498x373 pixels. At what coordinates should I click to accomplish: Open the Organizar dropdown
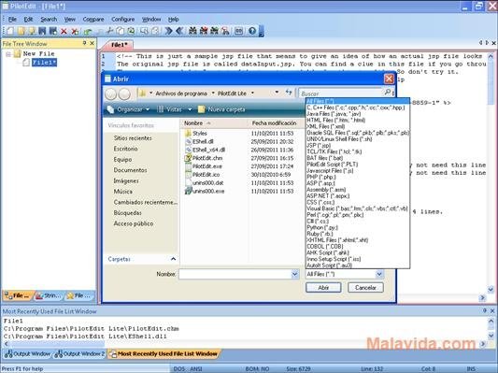[x=128, y=109]
